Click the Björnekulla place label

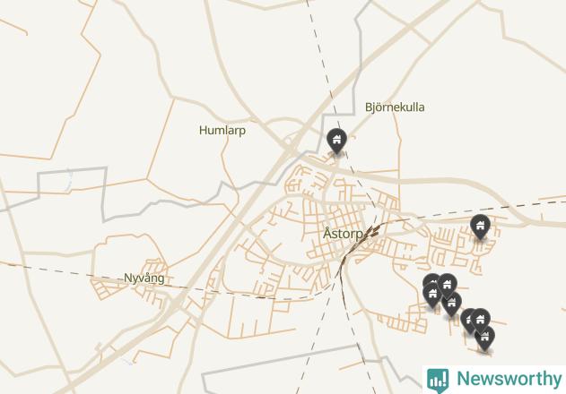coord(395,107)
